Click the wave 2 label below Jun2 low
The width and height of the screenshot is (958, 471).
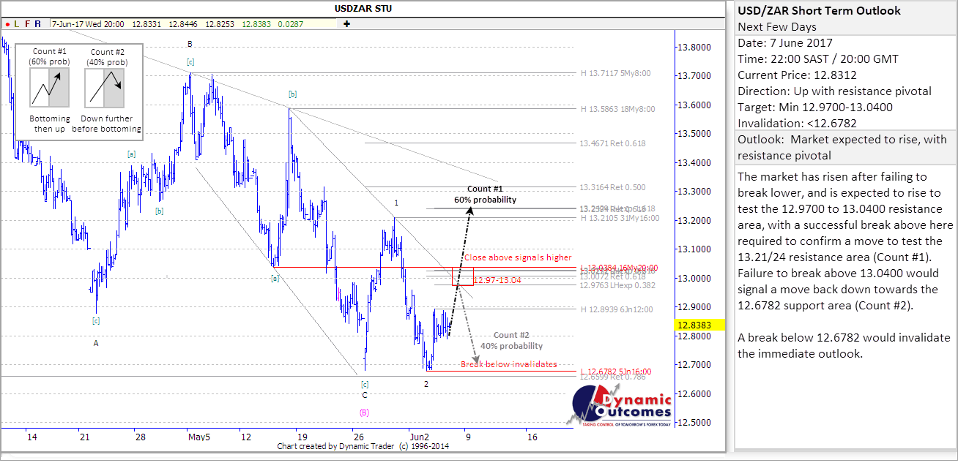tap(426, 383)
